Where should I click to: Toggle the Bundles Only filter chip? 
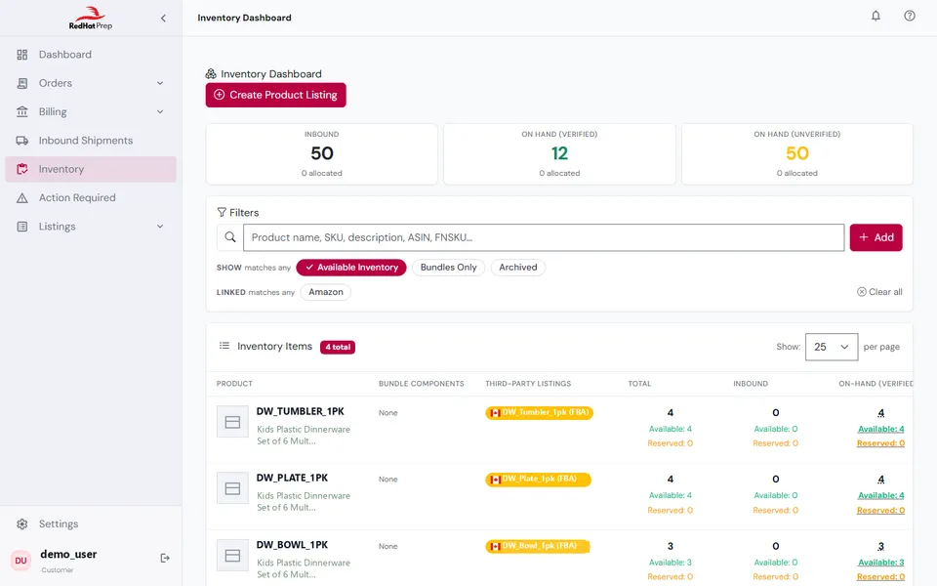coord(448,268)
